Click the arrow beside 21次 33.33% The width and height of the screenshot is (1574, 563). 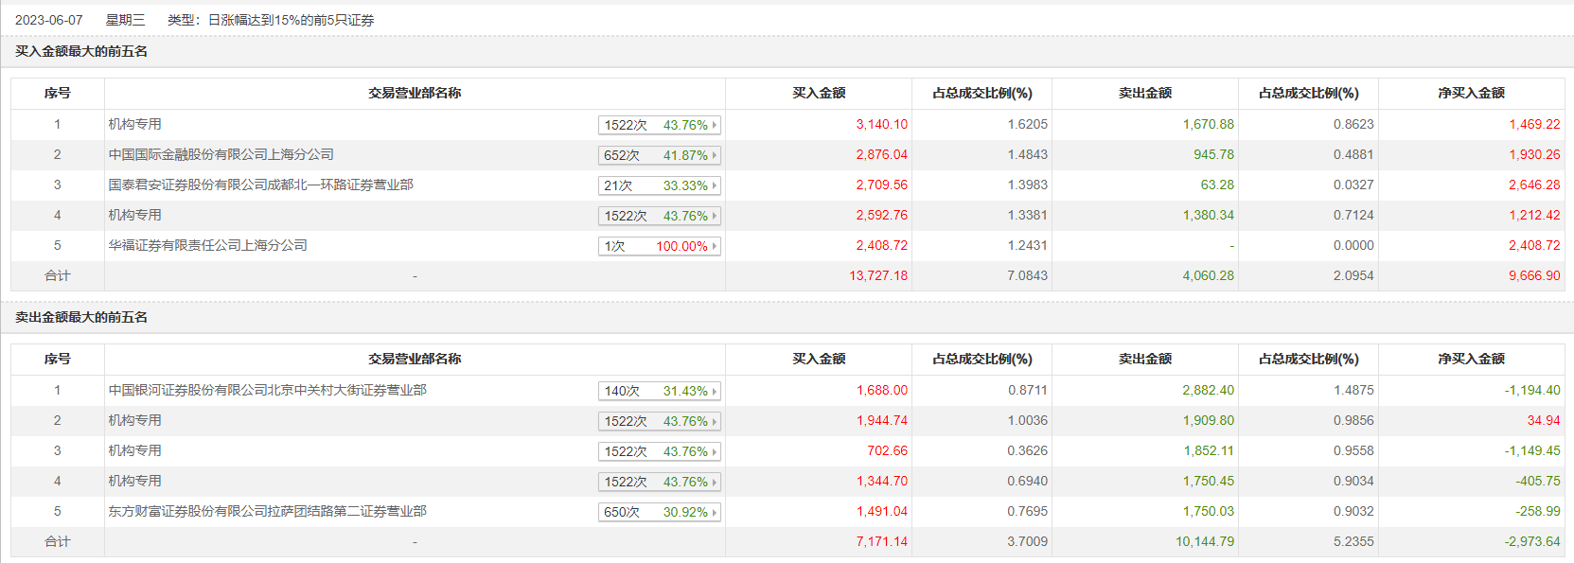pos(715,185)
